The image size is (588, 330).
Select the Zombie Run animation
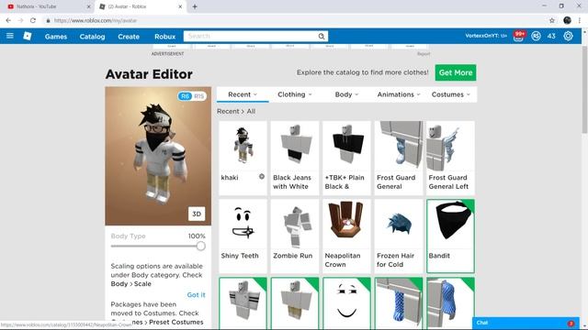(294, 236)
